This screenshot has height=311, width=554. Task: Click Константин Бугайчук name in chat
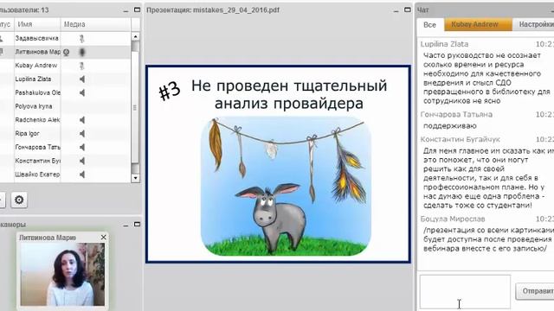pos(460,140)
